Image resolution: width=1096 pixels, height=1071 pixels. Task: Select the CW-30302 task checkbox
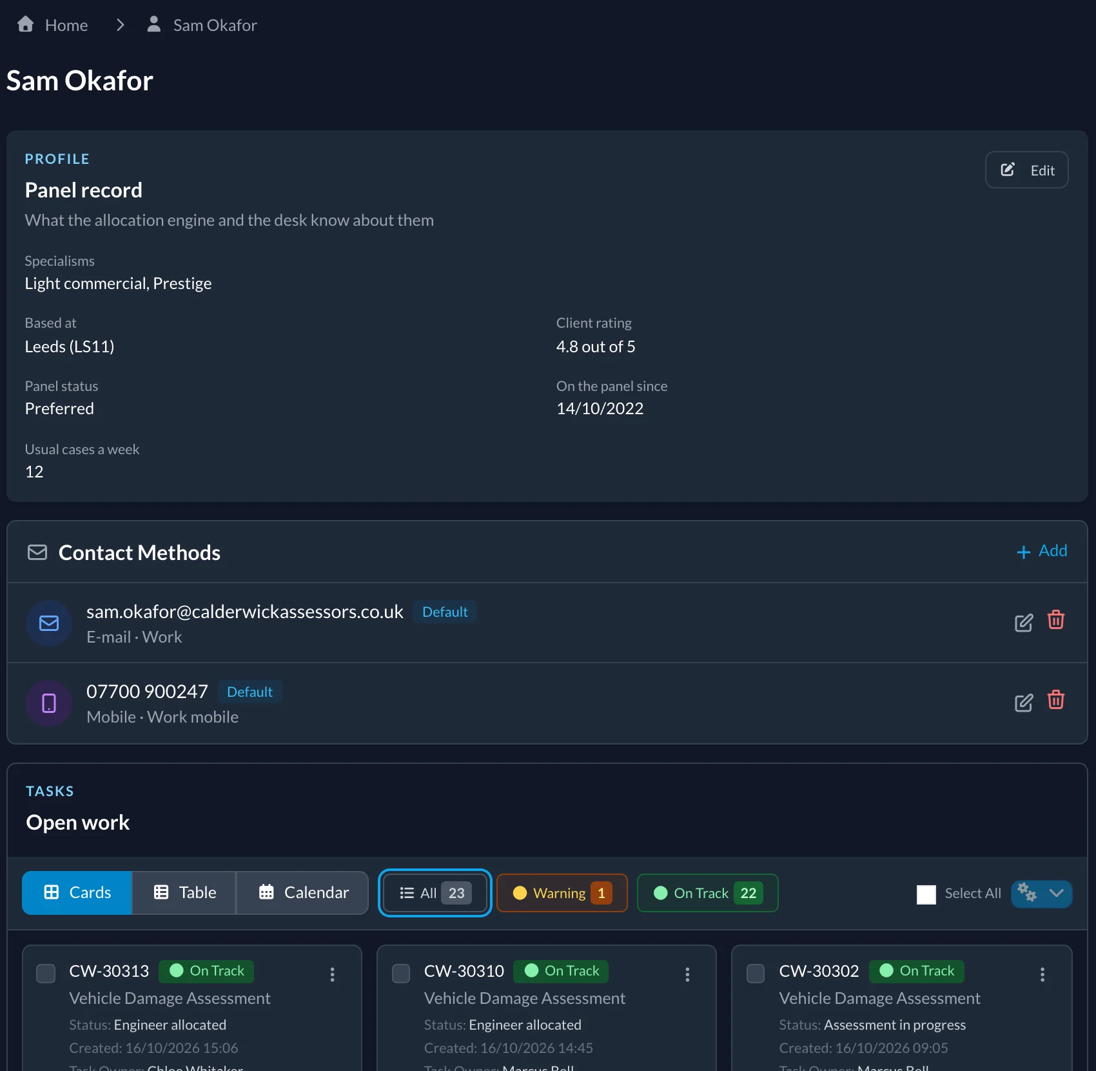[x=756, y=974]
